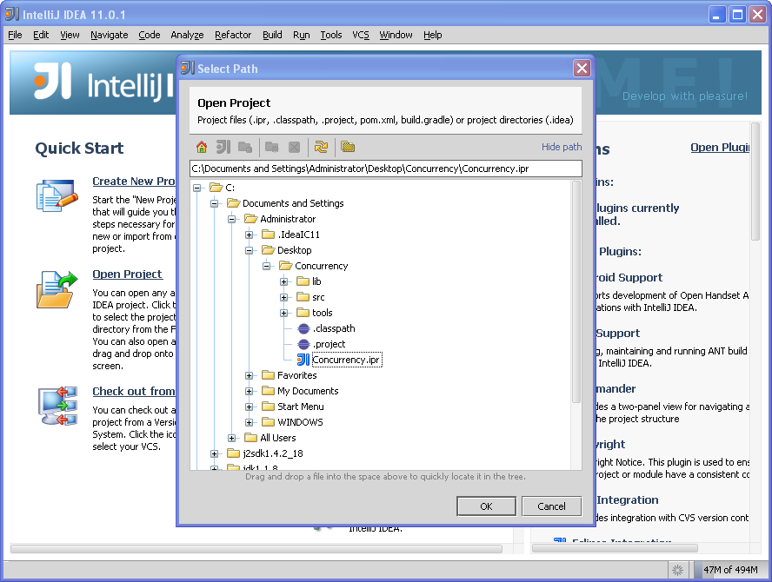Image resolution: width=772 pixels, height=582 pixels.
Task: Click the Concurrency.ipr IntelliJ file icon
Action: pyautogui.click(x=303, y=360)
